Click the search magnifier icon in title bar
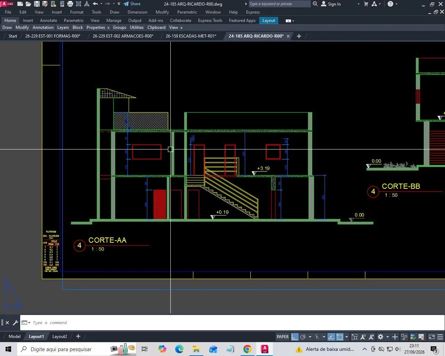The width and height of the screenshot is (445, 356). 315,4
